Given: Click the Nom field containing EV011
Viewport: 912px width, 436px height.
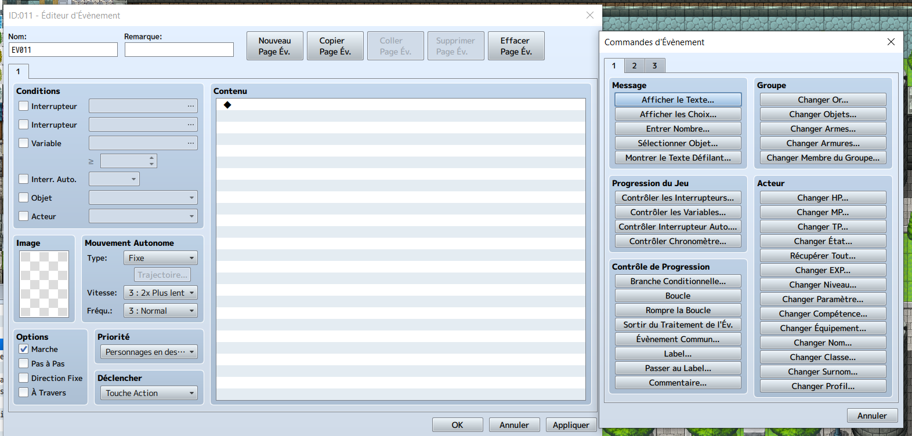Looking at the screenshot, I should 63,50.
